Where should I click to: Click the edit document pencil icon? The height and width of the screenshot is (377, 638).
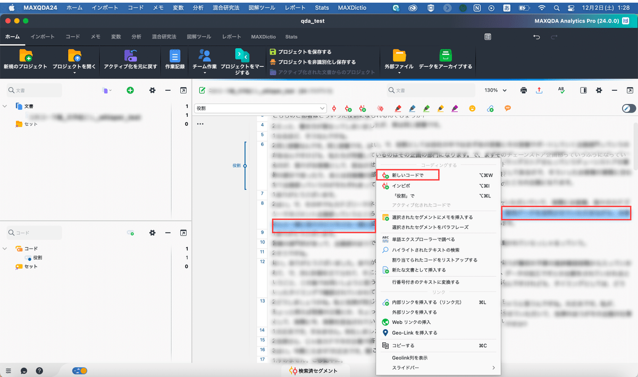click(202, 90)
